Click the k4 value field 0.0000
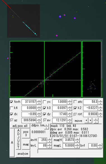Viewport: 106px width, 164px height. [29, 108]
